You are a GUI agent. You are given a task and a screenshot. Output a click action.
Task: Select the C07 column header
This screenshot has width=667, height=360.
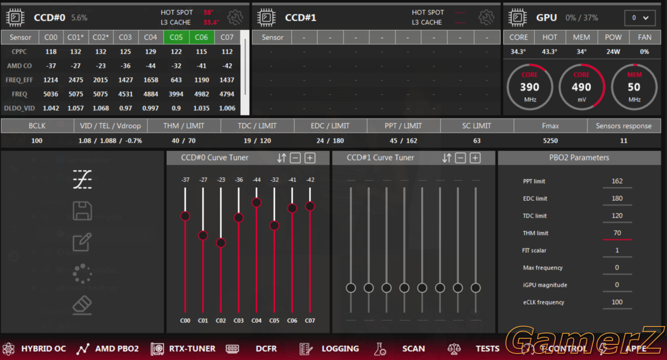point(227,37)
